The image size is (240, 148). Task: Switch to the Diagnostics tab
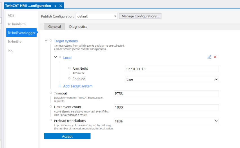[78, 27]
